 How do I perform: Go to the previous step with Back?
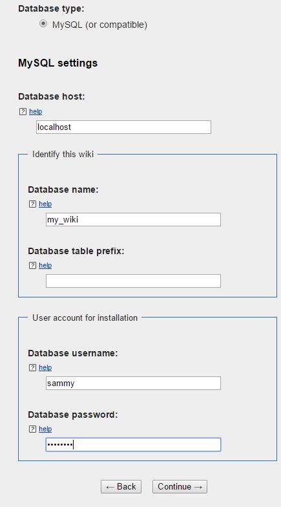[x=121, y=486]
